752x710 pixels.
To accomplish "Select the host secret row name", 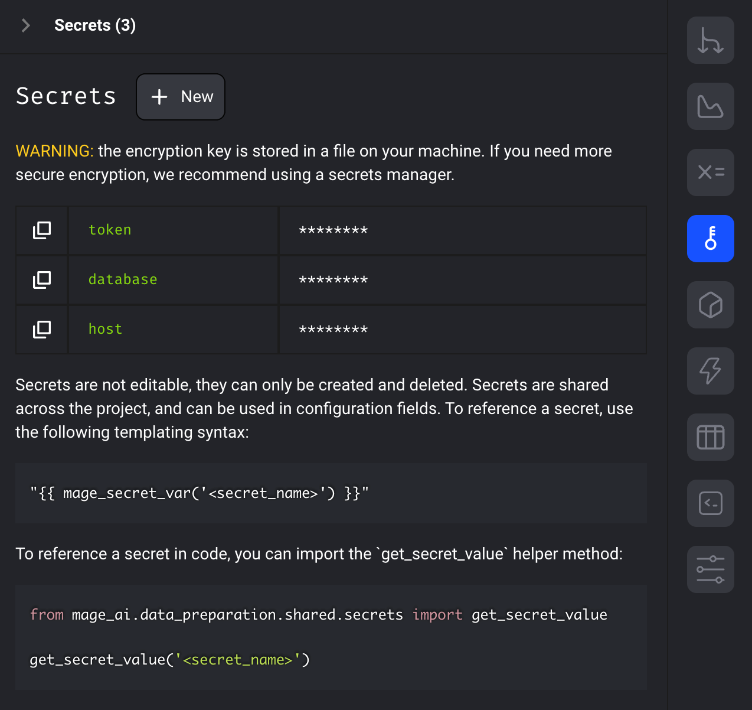I will click(105, 329).
